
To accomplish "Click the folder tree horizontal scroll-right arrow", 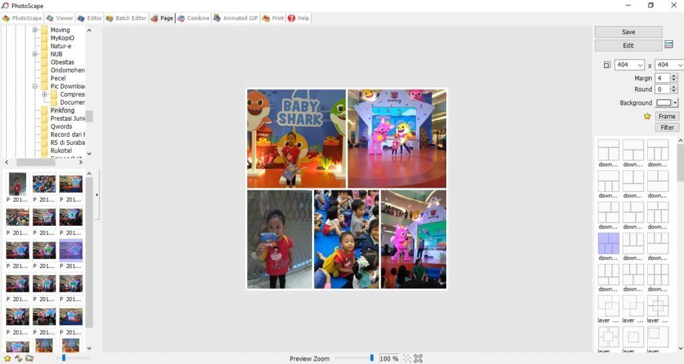I will 81,162.
